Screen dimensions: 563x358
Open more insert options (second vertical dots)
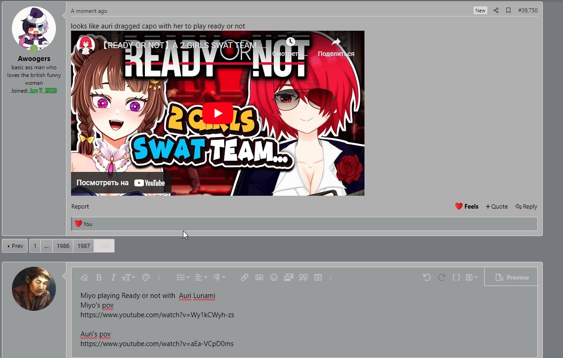click(x=331, y=277)
